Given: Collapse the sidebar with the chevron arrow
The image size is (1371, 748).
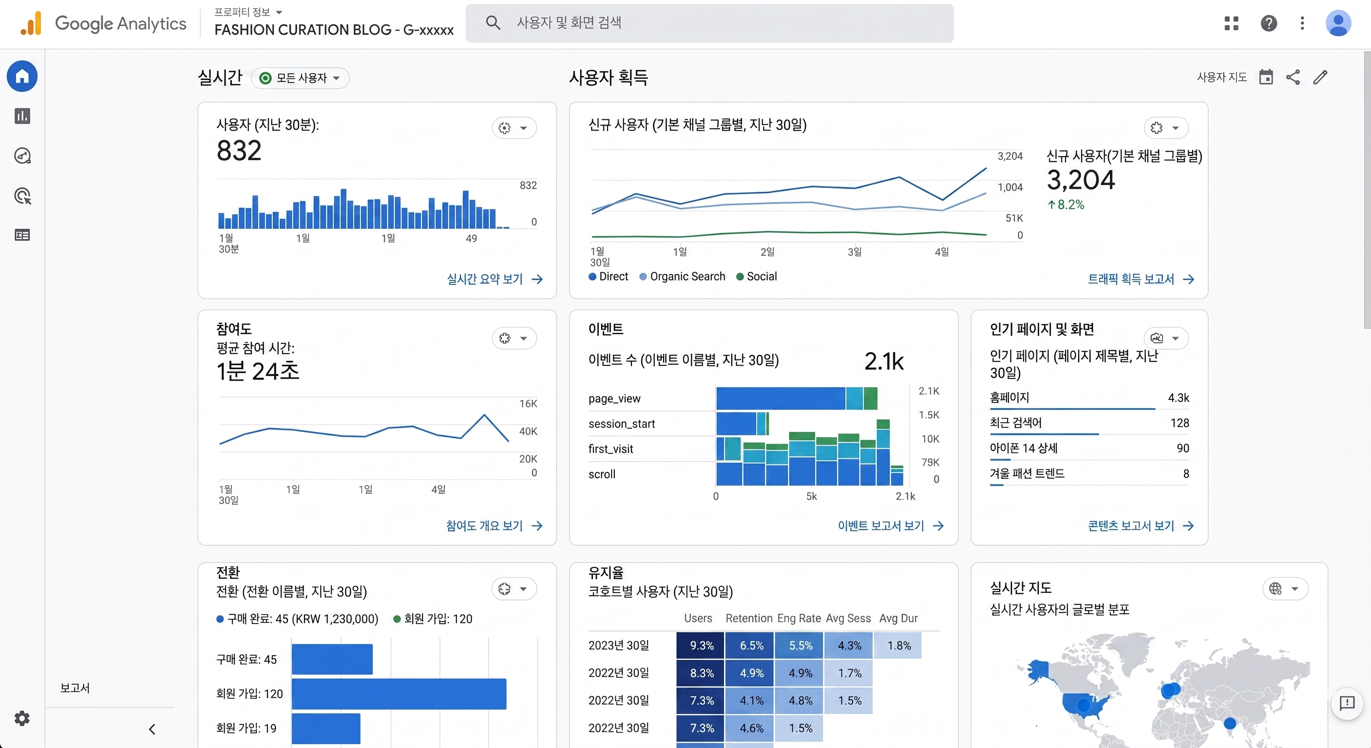Looking at the screenshot, I should click(152, 729).
